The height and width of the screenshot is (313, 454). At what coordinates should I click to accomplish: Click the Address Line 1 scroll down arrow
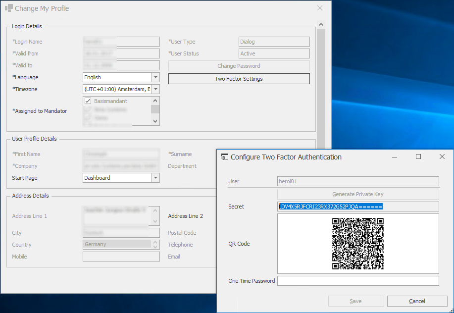coord(155,221)
